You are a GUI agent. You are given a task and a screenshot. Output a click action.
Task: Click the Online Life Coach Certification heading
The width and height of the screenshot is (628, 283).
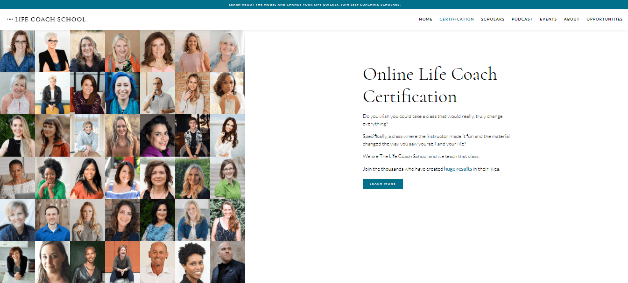click(430, 85)
